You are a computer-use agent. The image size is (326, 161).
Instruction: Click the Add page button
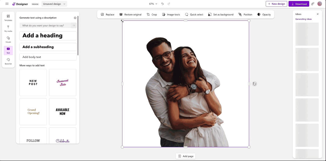186,156
